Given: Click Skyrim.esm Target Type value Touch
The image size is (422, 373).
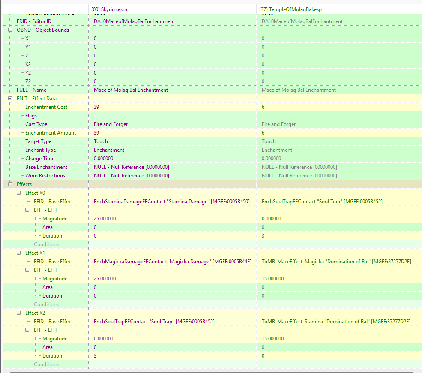Looking at the screenshot, I should click(101, 141).
